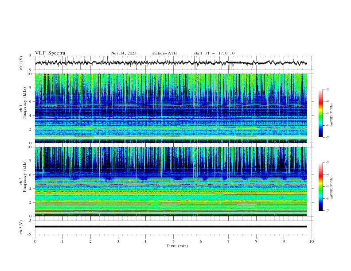The image size is (351, 271).
Task: Click the VLF Spectra title text
Action: [x=50, y=53]
